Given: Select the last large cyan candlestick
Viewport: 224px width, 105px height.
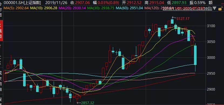Looking at the screenshot, I should [x=195, y=55].
